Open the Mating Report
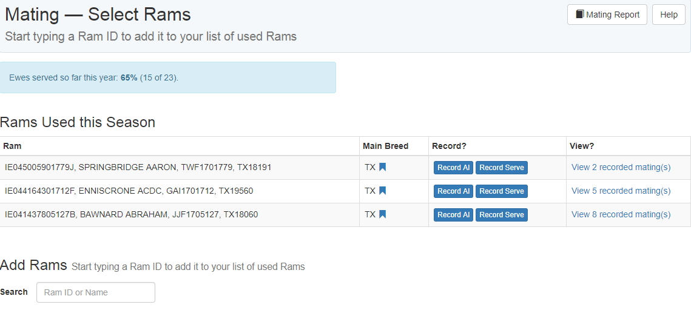 tap(607, 15)
